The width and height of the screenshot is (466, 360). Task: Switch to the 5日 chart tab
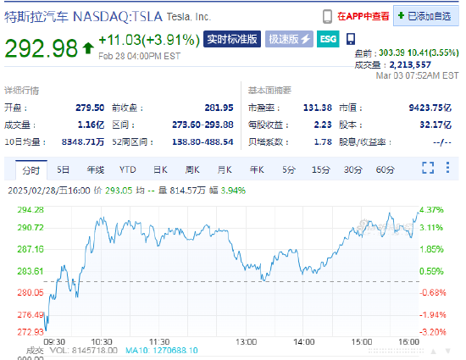coord(64,170)
